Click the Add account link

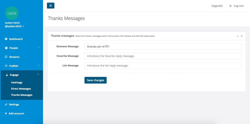point(16,113)
